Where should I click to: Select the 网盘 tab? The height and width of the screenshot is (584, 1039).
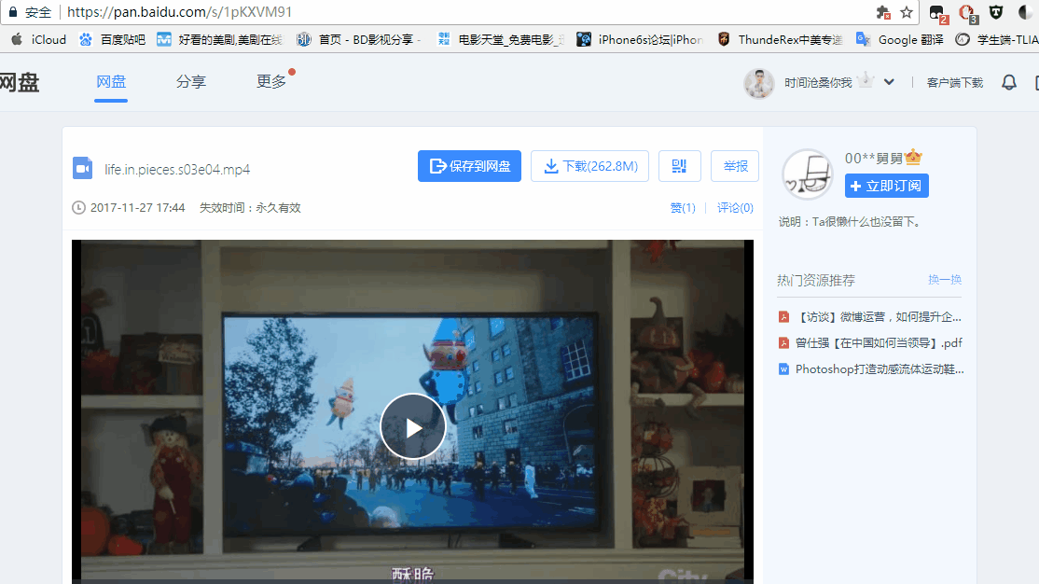coord(111,82)
